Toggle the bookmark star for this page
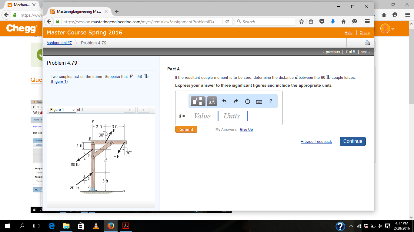414x232 pixels. click(x=302, y=21)
